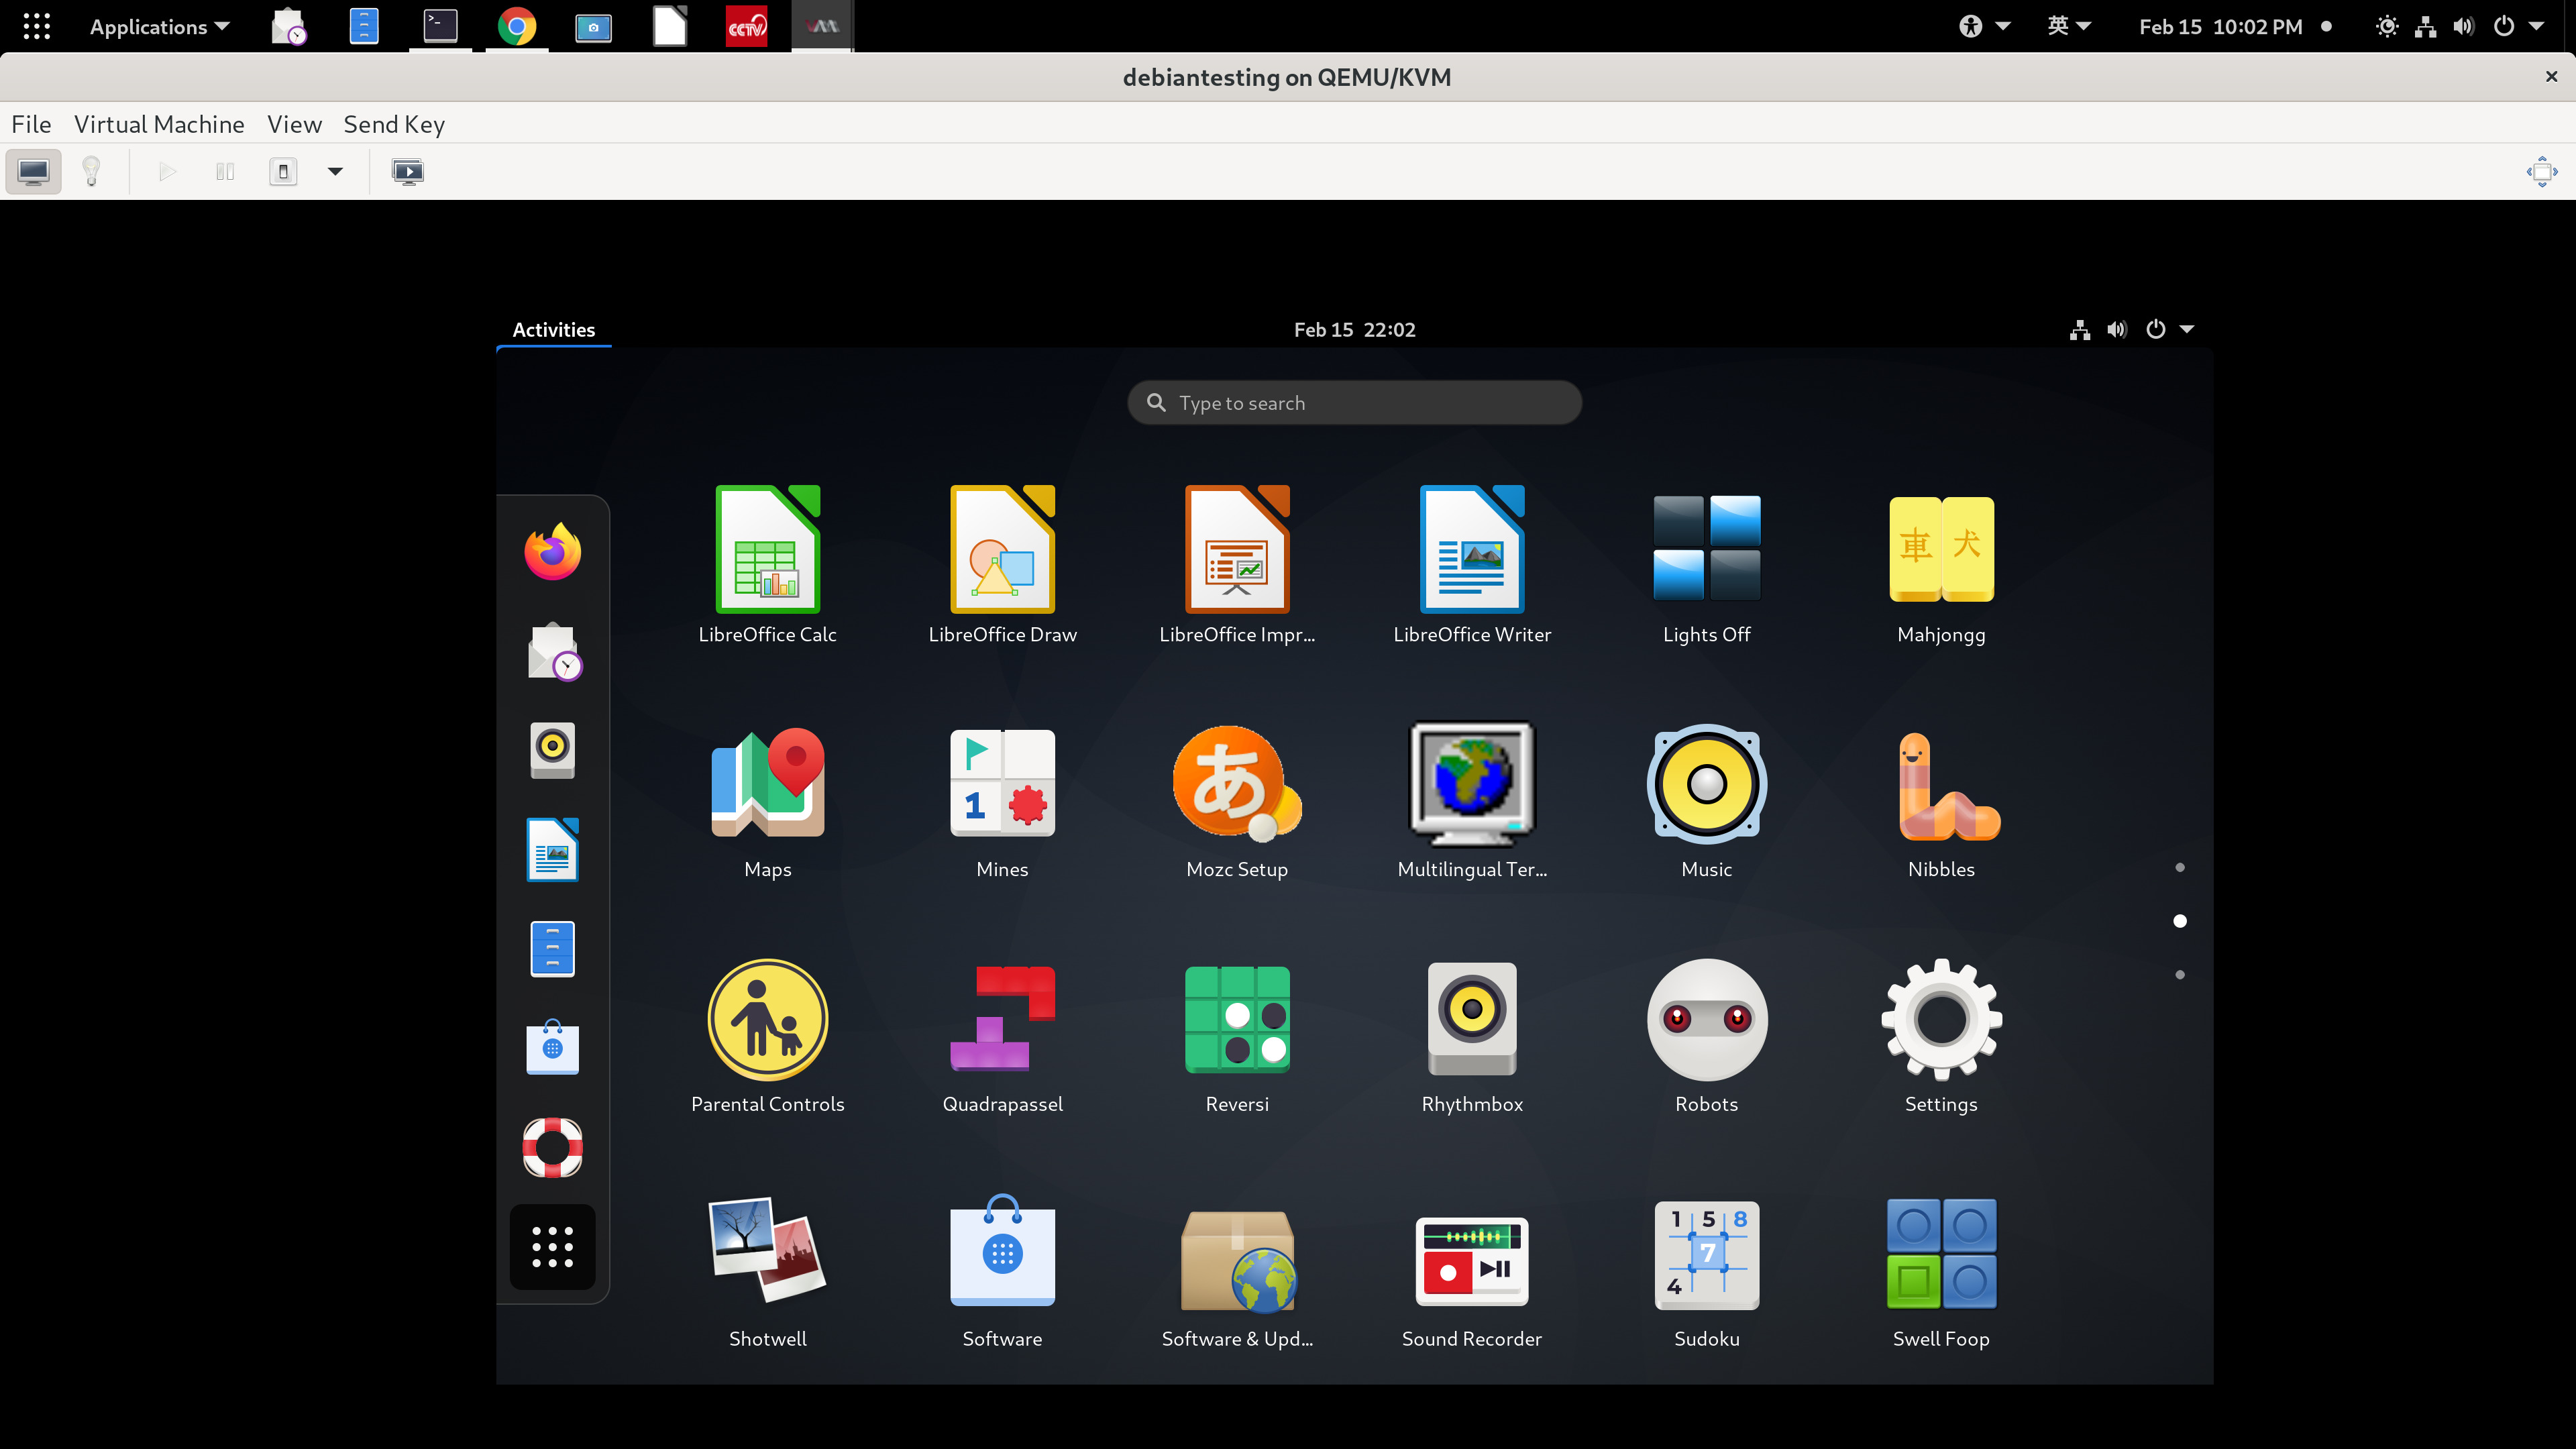This screenshot has width=2576, height=1449.
Task: Open Writer document icon in the dock
Action: (552, 849)
